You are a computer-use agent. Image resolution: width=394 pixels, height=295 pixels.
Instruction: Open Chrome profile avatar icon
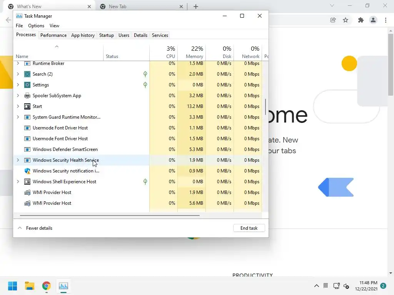point(373,20)
